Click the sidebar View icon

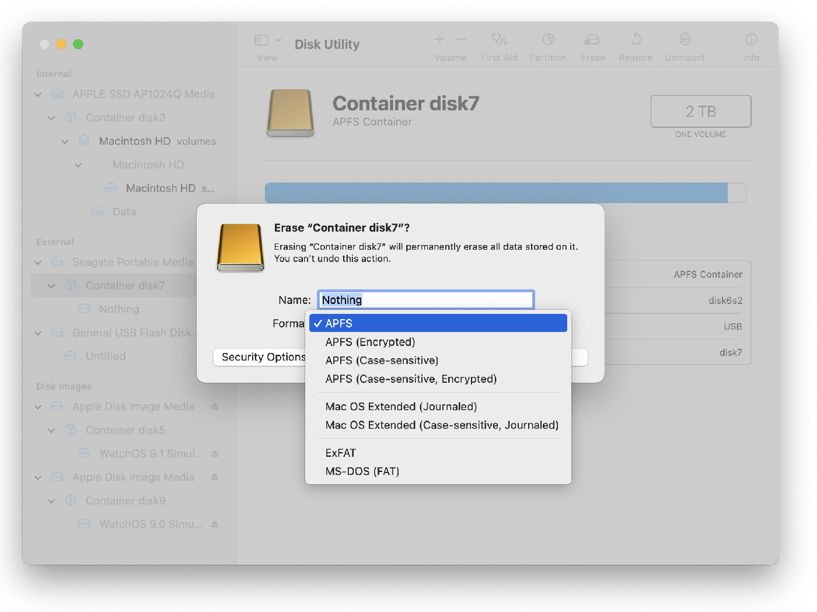[261, 40]
